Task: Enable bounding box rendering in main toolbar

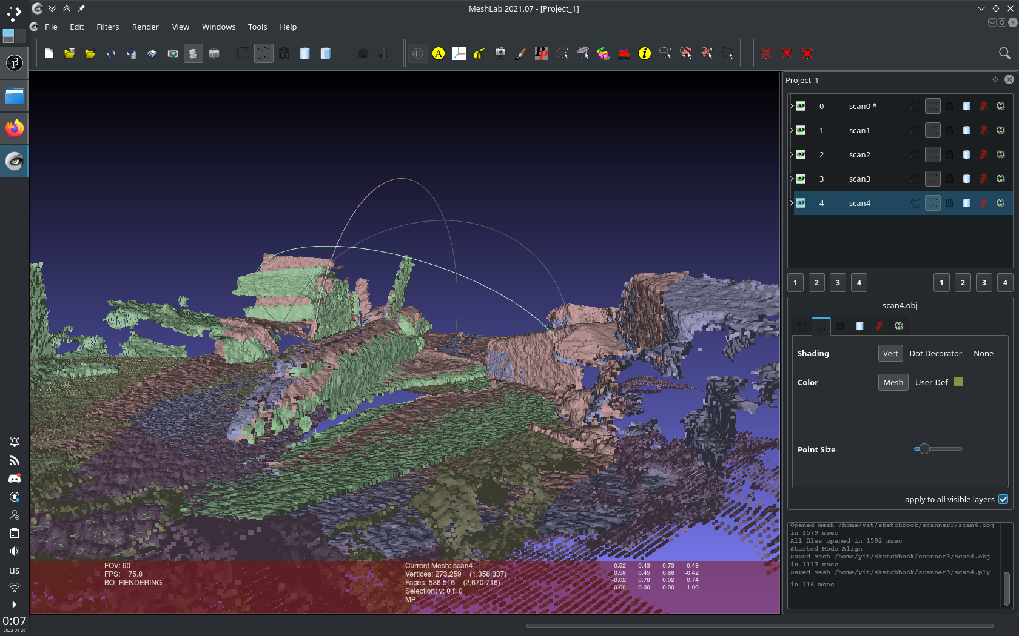Action: coord(243,54)
